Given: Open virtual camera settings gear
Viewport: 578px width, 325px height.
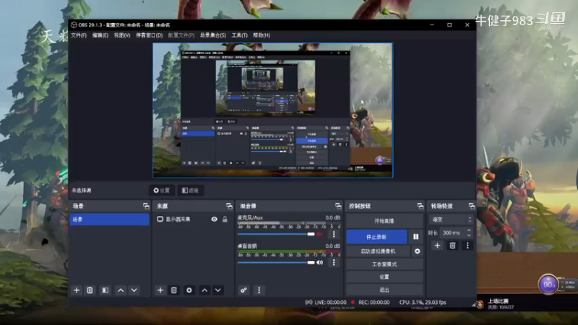Looking at the screenshot, I should coord(418,251).
